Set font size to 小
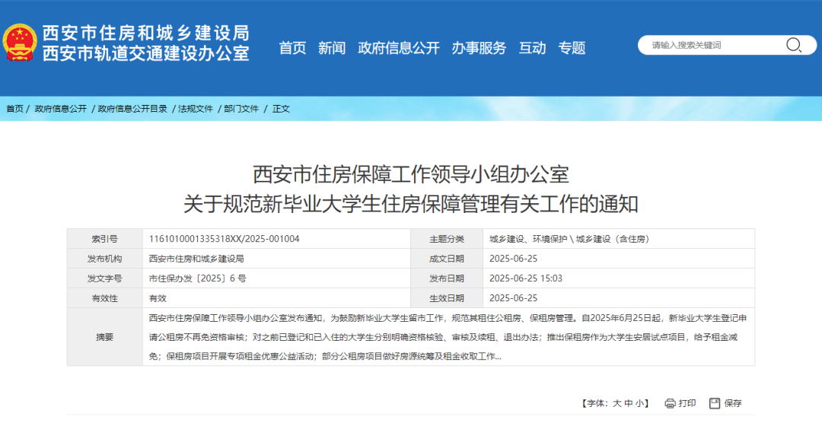The height and width of the screenshot is (426, 822). click(640, 403)
